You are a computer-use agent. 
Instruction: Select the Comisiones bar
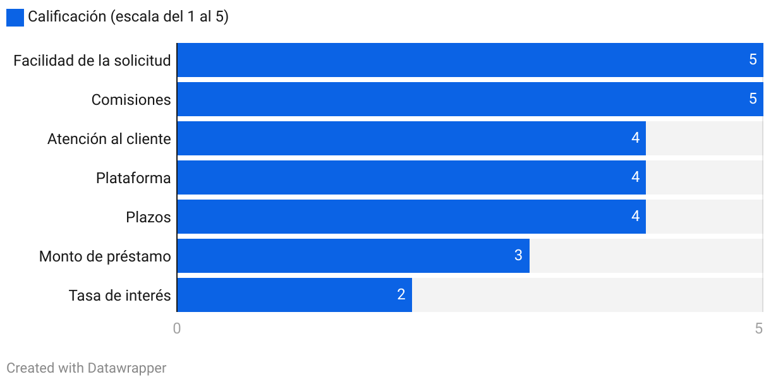pyautogui.click(x=470, y=99)
